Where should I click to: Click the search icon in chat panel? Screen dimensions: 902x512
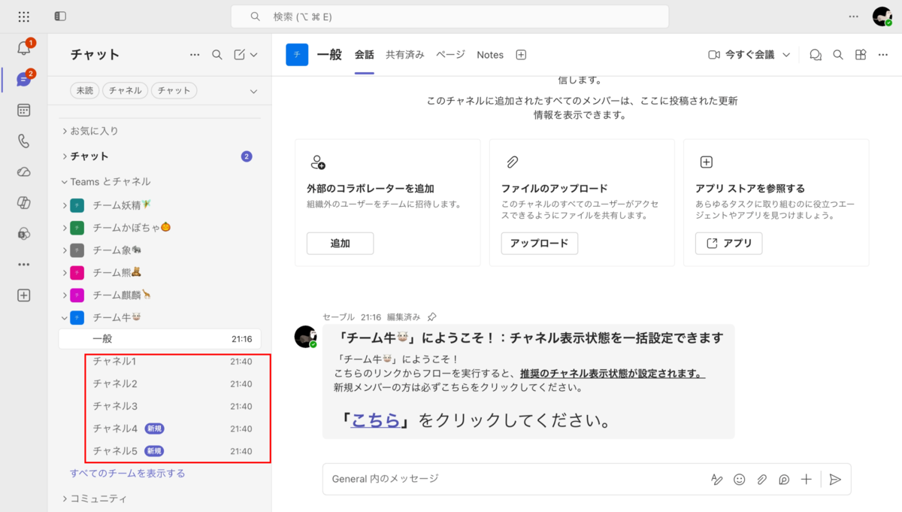click(217, 55)
